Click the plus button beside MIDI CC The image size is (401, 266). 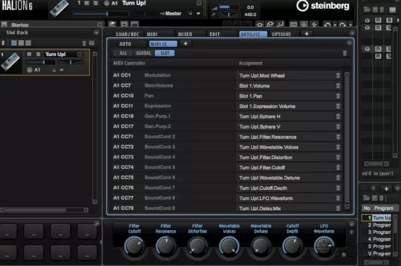click(x=185, y=44)
